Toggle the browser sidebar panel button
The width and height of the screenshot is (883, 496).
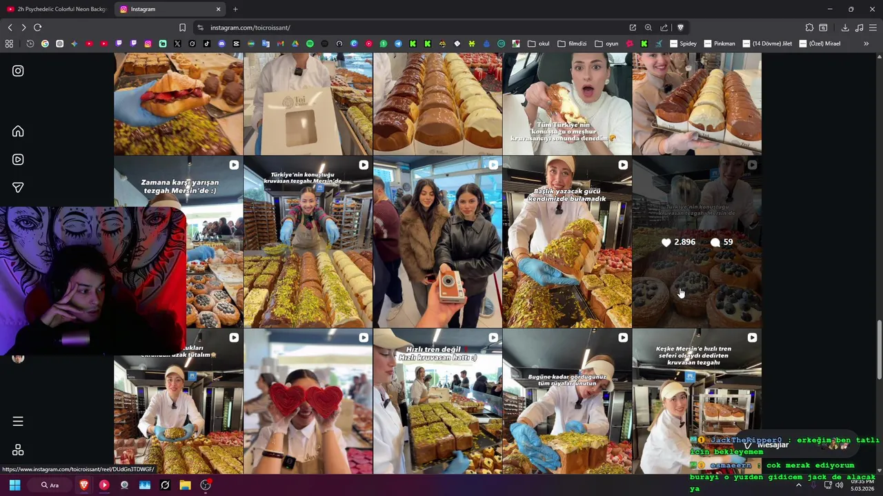tap(823, 28)
